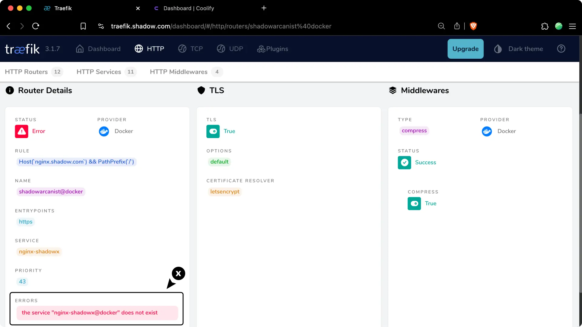
Task: Open the help question mark icon
Action: click(x=561, y=48)
